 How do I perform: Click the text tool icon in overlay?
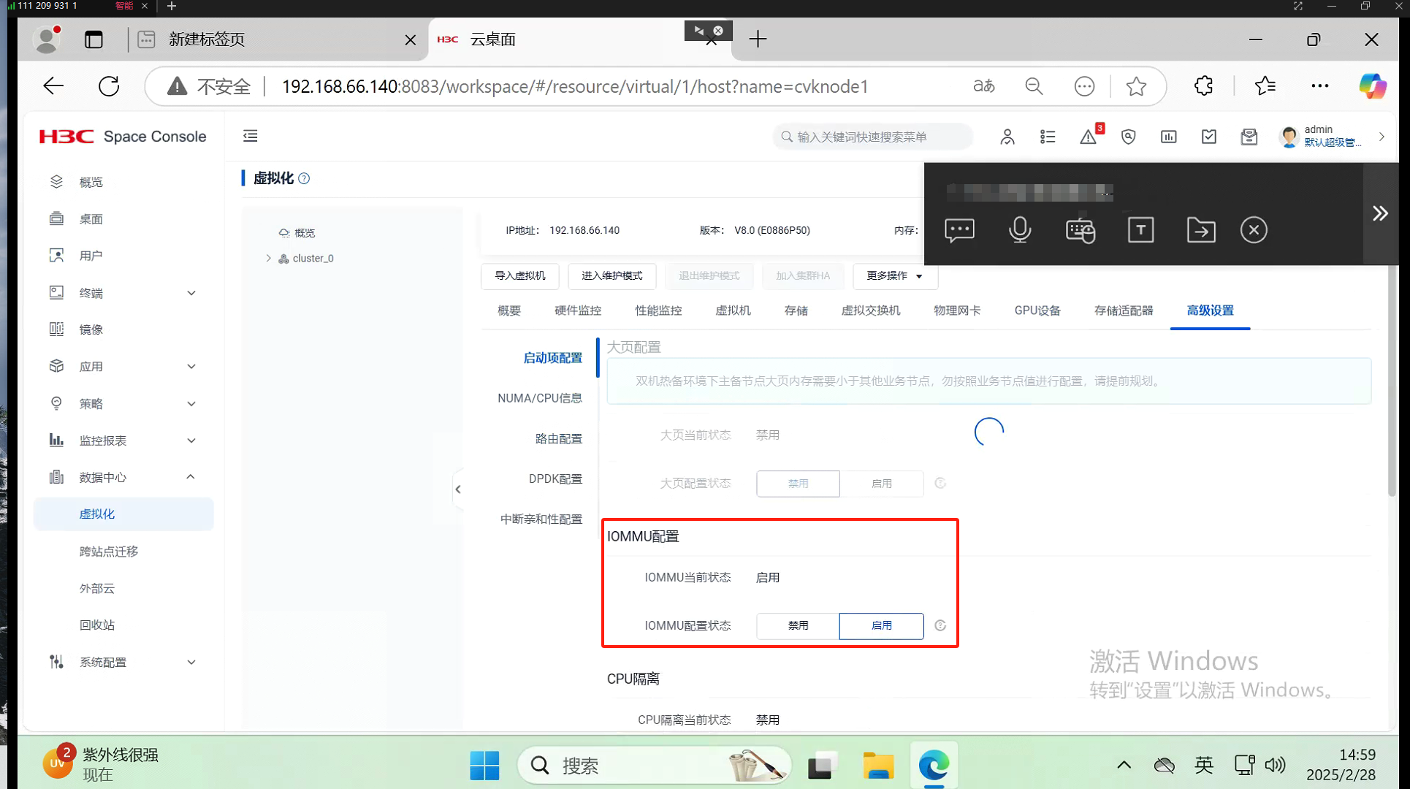1140,230
